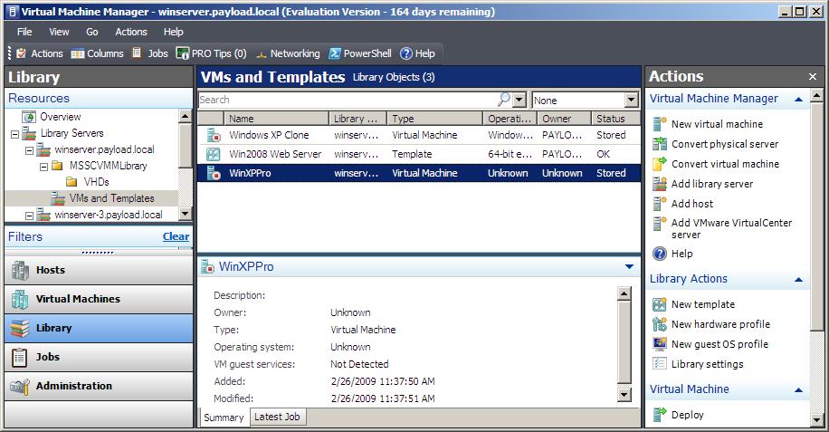Collapse the Virtual Machine Manager actions section

pyautogui.click(x=799, y=99)
